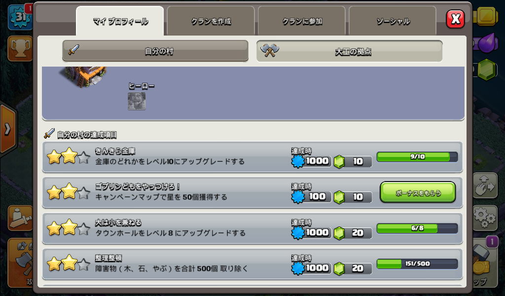
Task: Tap the attack axe button
Action: [x=21, y=262]
